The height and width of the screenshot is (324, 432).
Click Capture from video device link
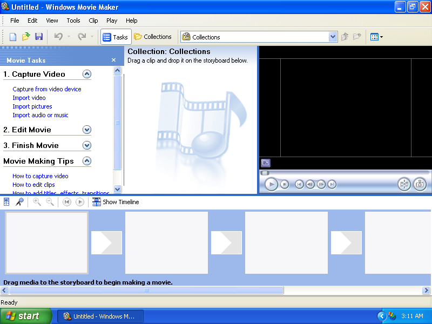click(x=47, y=89)
